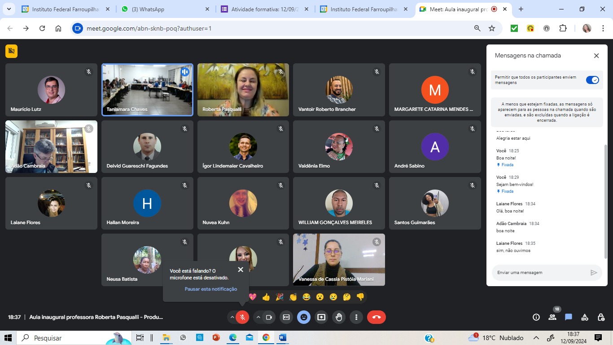This screenshot has width=613, height=345.
Task: Start presenting your screen
Action: (321, 317)
